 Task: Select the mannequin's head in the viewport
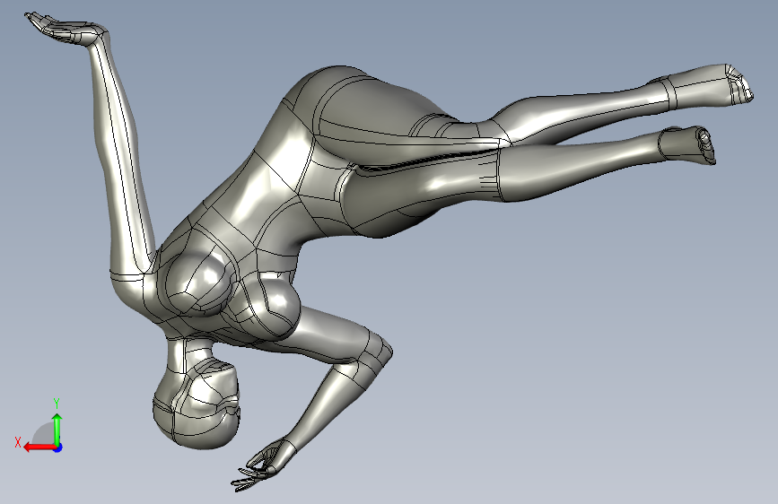point(197,404)
